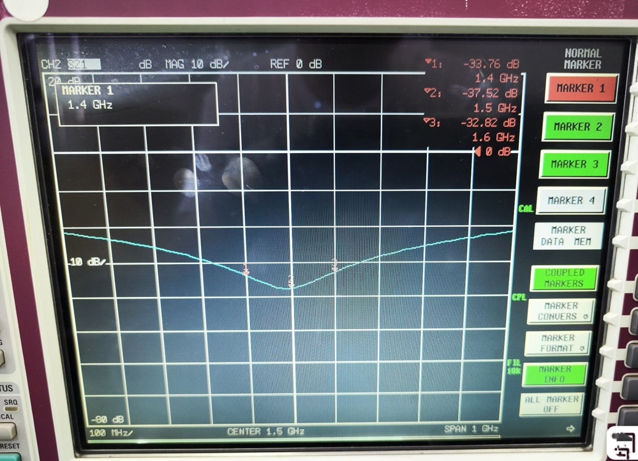Screen dimensions: 638x461
Task: Open the MARKER CONVERS submenu
Action: coord(561,311)
